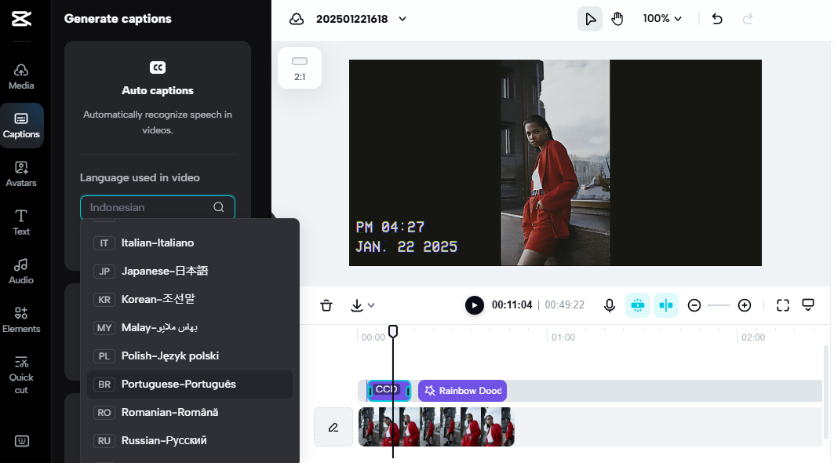Viewport: 834px width, 463px height.
Task: Click the cloud save icon
Action: [x=297, y=19]
